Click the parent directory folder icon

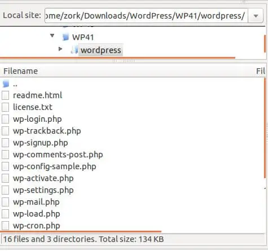coord(6,83)
